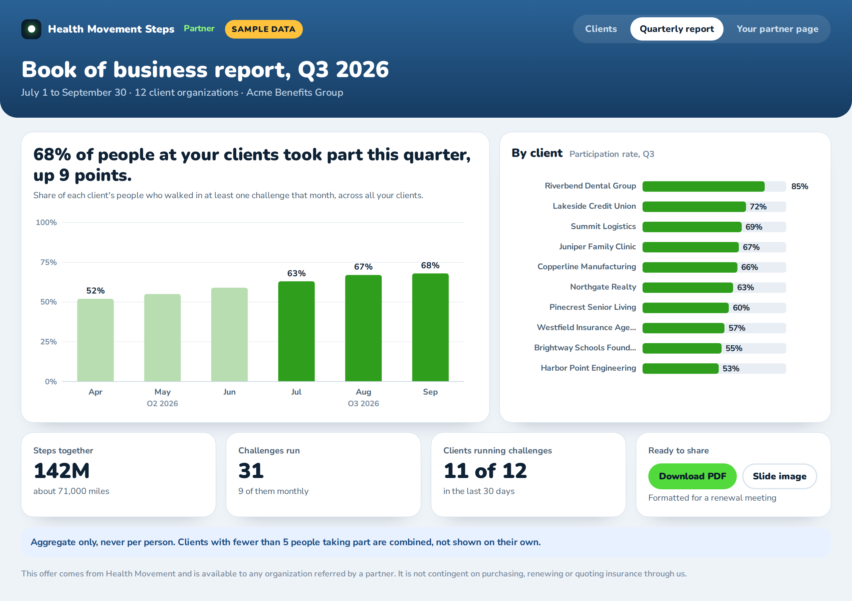Click the Jul 63% chart bar
Screen dimensions: 852x601
point(296,331)
